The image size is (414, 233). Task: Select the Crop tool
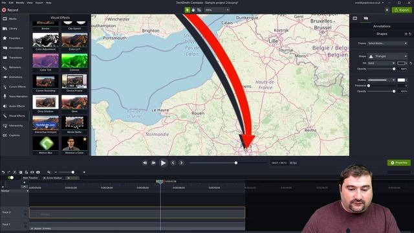coord(199,10)
